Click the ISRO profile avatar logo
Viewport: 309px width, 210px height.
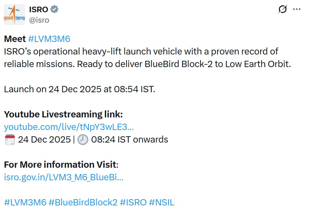click(14, 15)
